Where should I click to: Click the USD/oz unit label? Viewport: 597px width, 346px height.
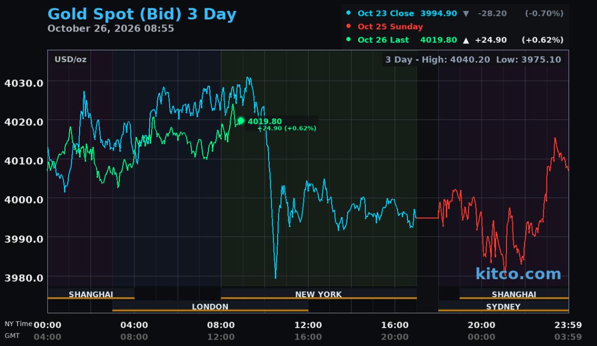point(70,60)
